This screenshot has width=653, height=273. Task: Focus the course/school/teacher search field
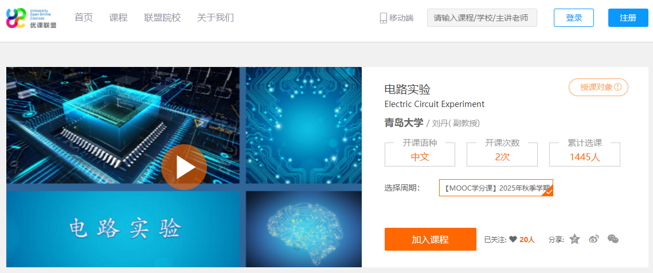tap(482, 18)
